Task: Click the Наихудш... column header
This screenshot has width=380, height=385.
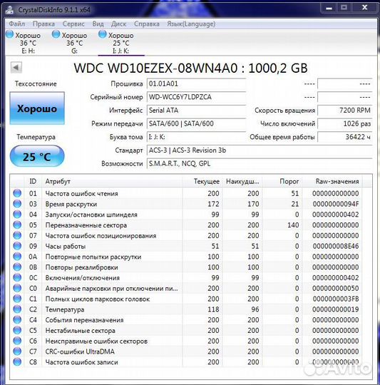Action: click(242, 182)
